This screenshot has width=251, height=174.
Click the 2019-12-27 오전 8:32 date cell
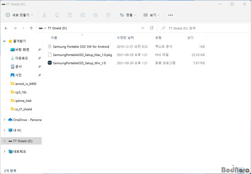(132, 47)
